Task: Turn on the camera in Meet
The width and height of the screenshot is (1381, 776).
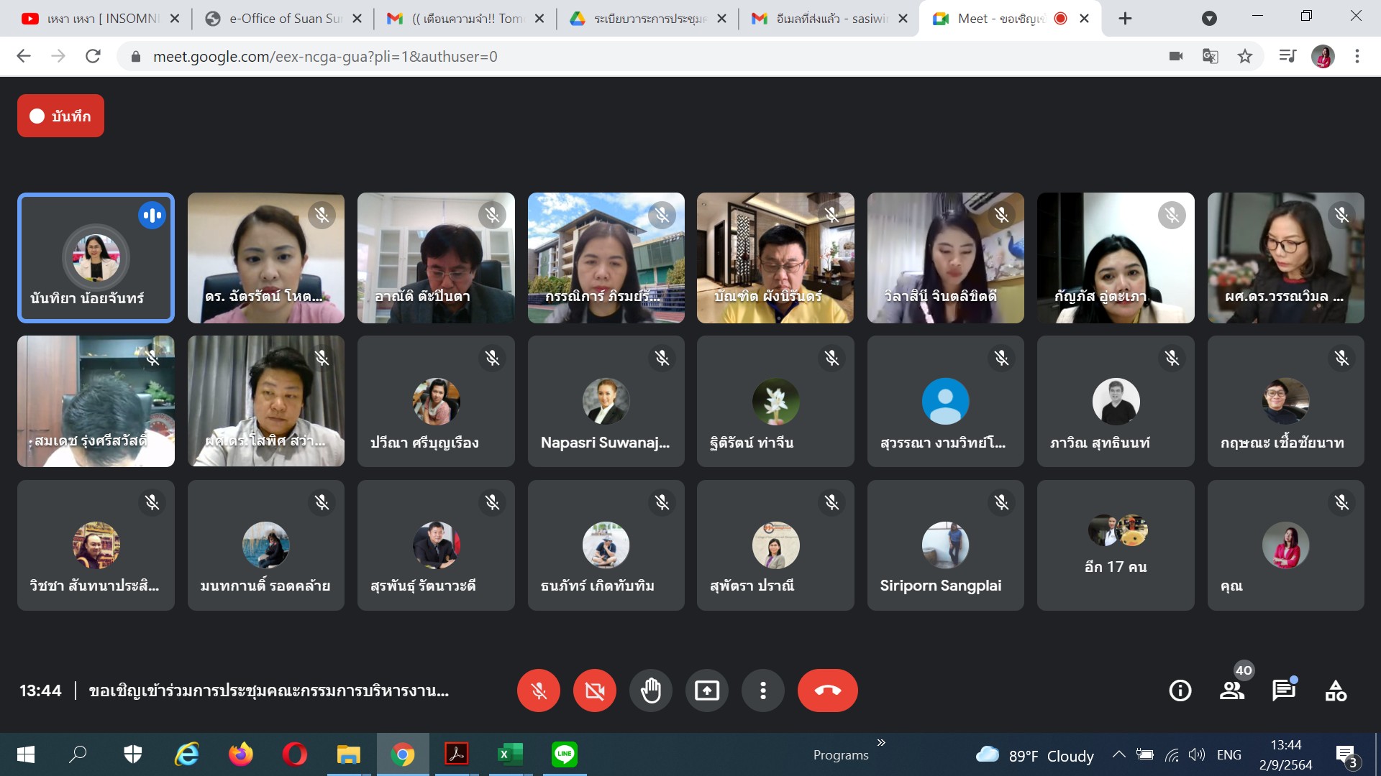Action: [x=594, y=690]
